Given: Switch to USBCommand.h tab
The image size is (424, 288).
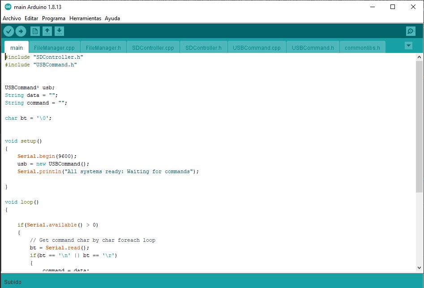Looking at the screenshot, I should click(x=313, y=48).
